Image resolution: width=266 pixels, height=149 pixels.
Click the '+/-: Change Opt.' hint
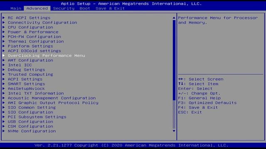pos(199,93)
